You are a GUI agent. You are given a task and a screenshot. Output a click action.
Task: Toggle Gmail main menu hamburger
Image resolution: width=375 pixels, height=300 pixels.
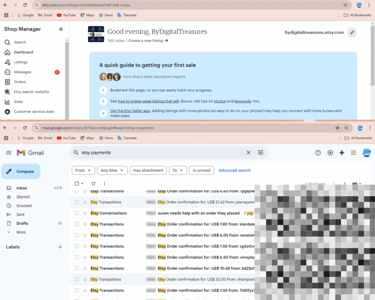pos(9,153)
